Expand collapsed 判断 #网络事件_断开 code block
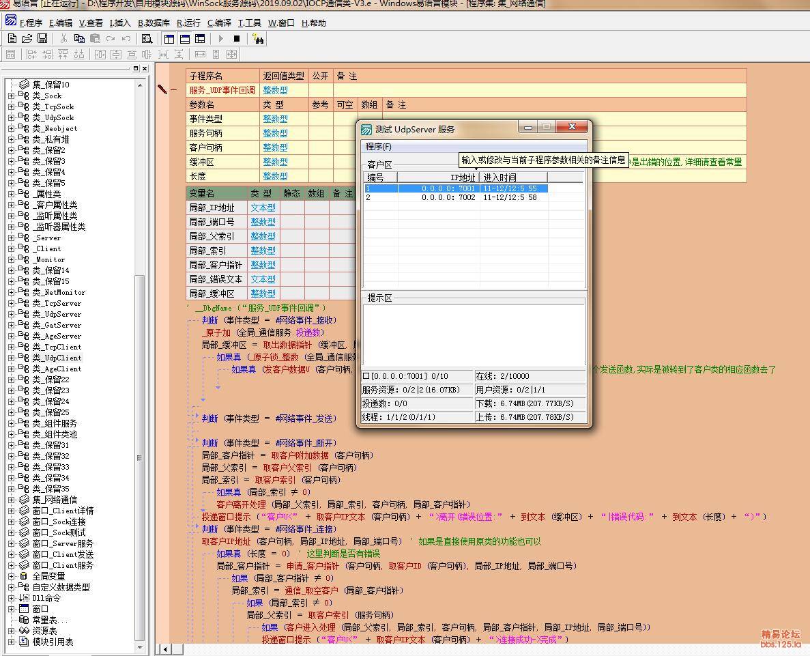810x656 pixels. 197,440
